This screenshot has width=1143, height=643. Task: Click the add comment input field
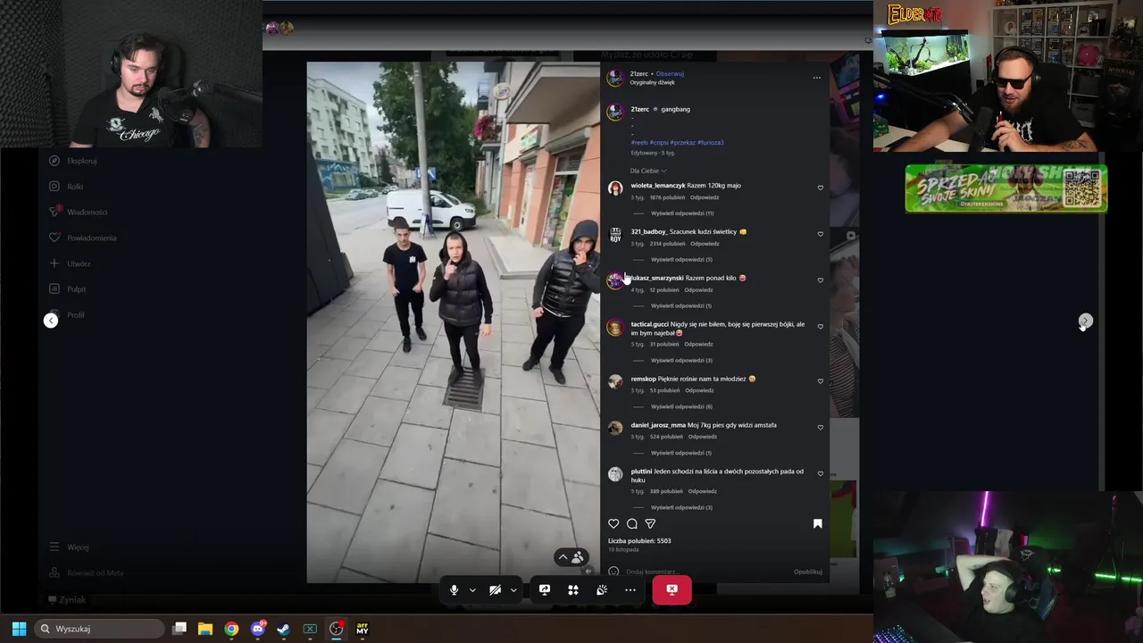(705, 572)
